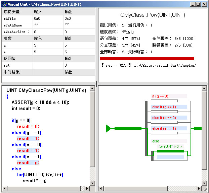Click the Visual Unit title bar app icon
Screen dimensions: 209x193
[x=5, y=4]
